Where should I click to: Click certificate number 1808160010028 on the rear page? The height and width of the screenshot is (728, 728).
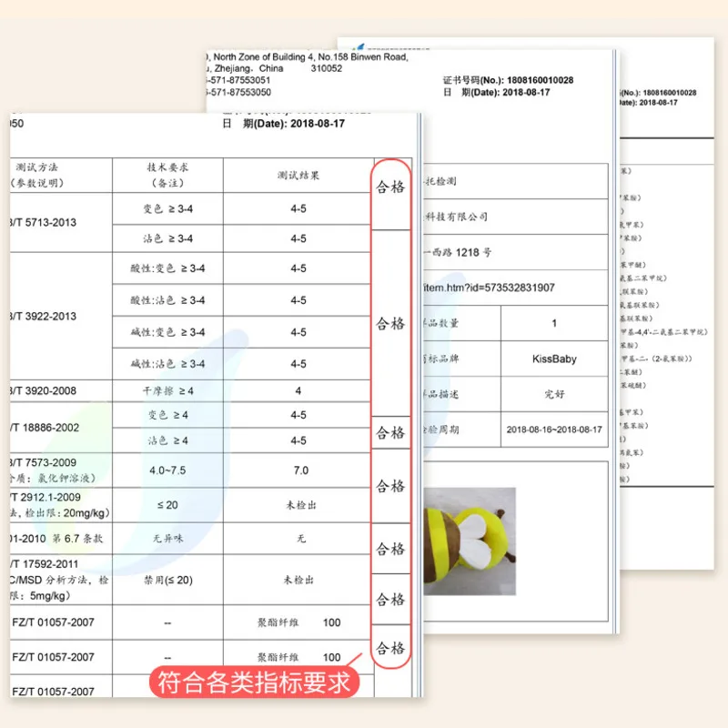(x=670, y=93)
